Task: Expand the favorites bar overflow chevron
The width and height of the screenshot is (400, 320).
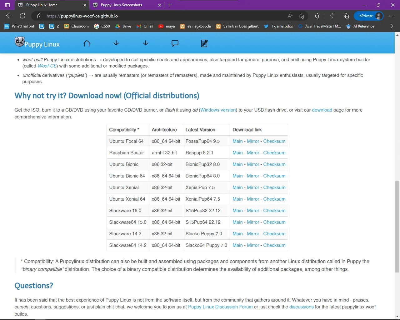Action: tap(392, 26)
